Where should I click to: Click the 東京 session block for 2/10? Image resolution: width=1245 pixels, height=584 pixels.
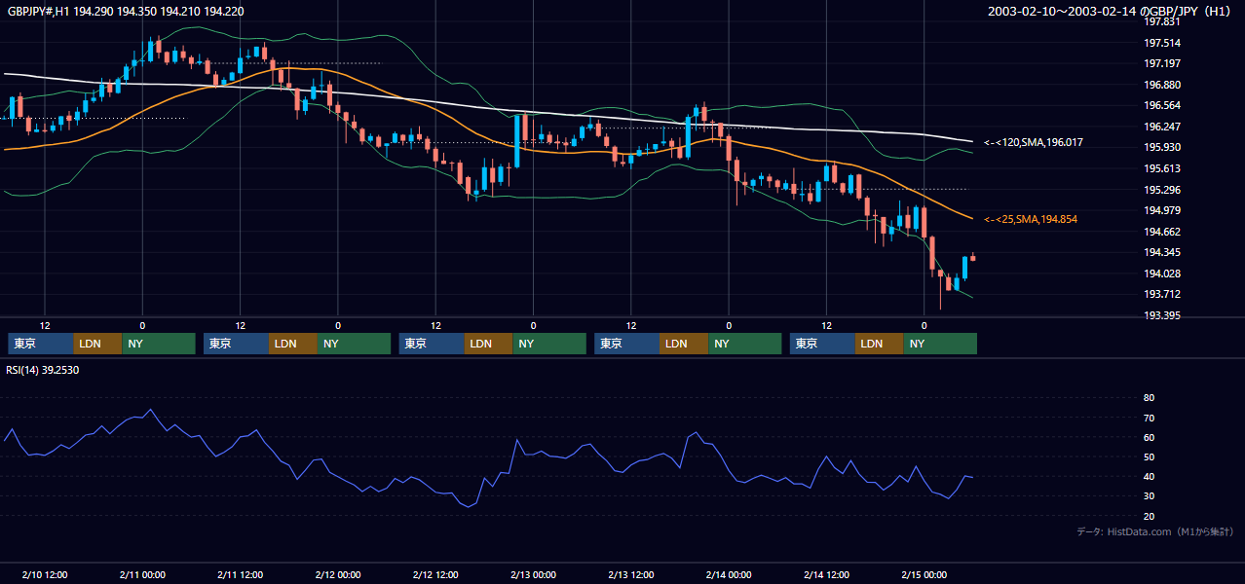(41, 344)
